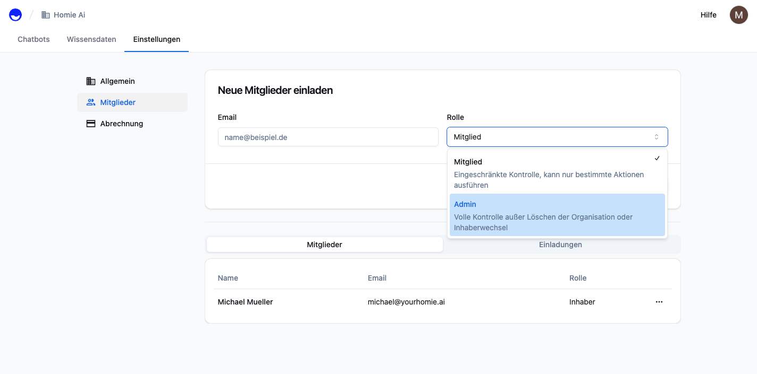This screenshot has width=757, height=374.
Task: Choose the Admin role option
Action: [557, 215]
